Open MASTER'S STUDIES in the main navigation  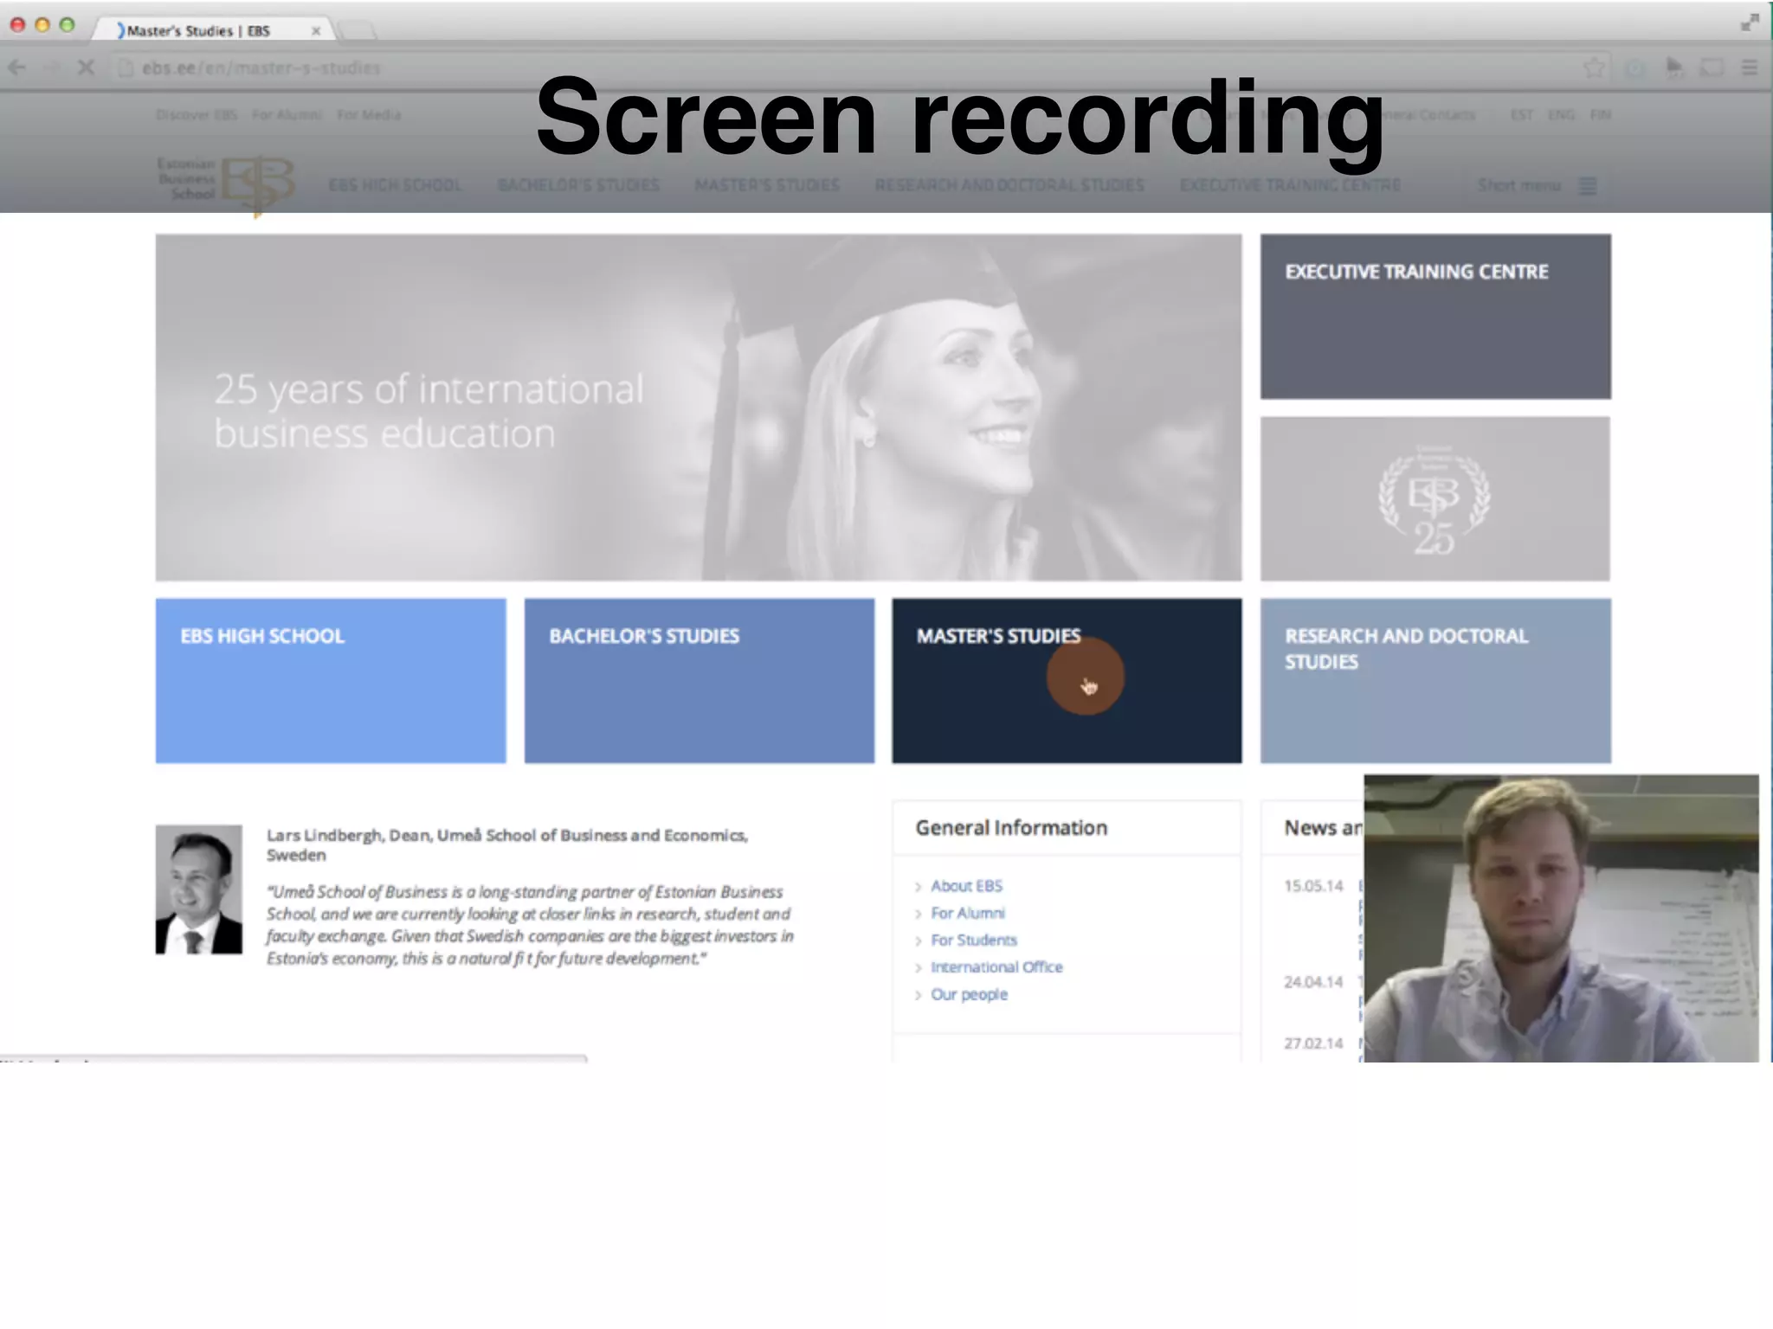pyautogui.click(x=767, y=185)
